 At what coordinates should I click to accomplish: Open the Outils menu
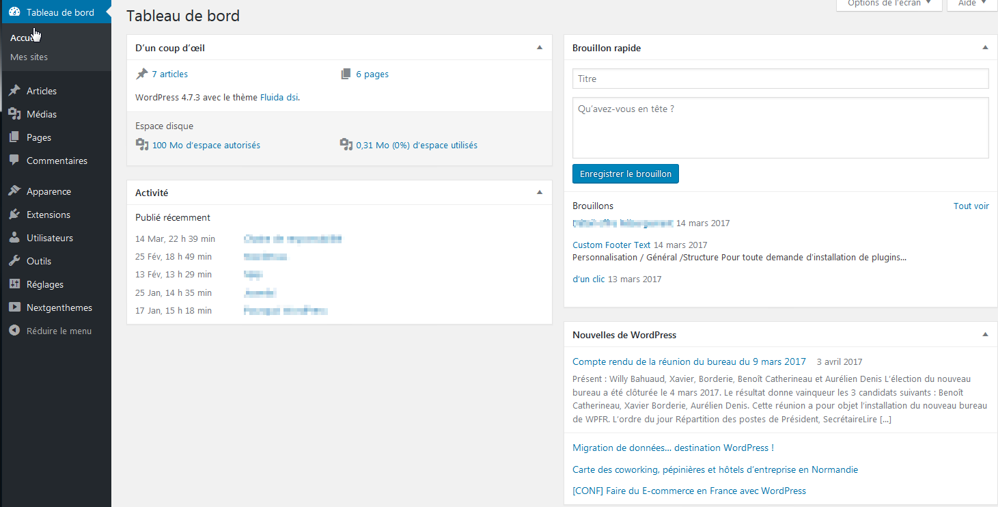click(55, 261)
